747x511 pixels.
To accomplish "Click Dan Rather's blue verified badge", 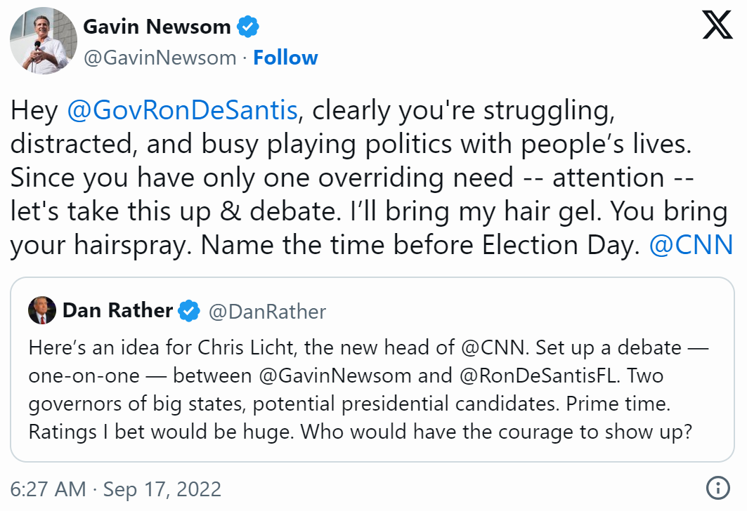I will [x=188, y=310].
